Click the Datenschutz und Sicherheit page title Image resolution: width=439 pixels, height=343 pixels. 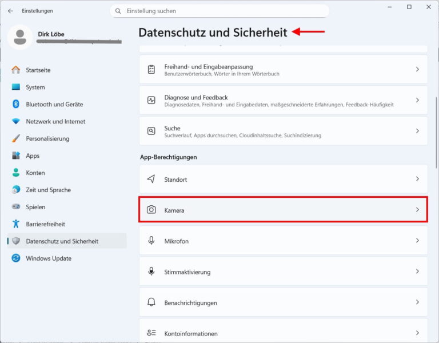[x=213, y=33]
